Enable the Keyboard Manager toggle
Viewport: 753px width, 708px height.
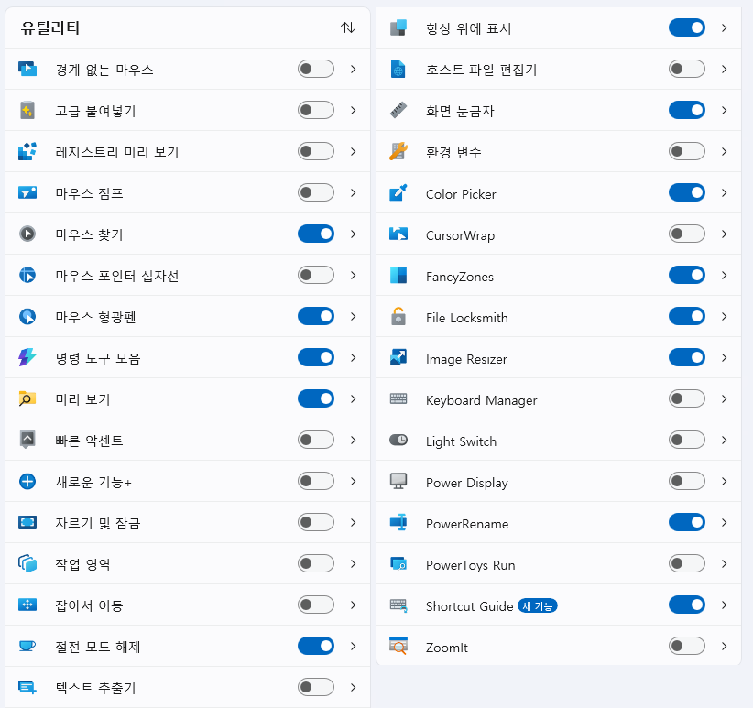[x=687, y=399]
